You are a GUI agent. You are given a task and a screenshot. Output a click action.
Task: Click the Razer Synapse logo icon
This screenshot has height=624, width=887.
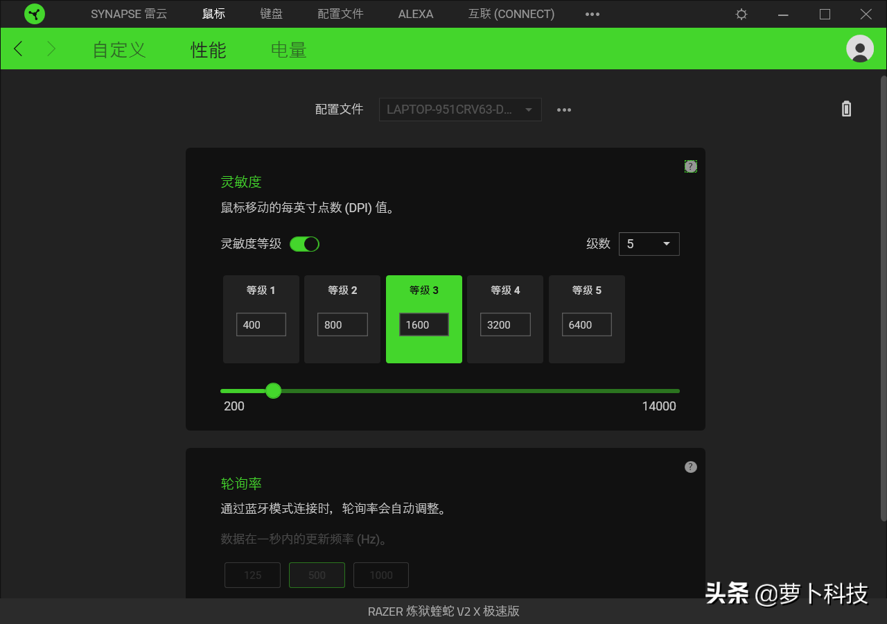coord(35,14)
